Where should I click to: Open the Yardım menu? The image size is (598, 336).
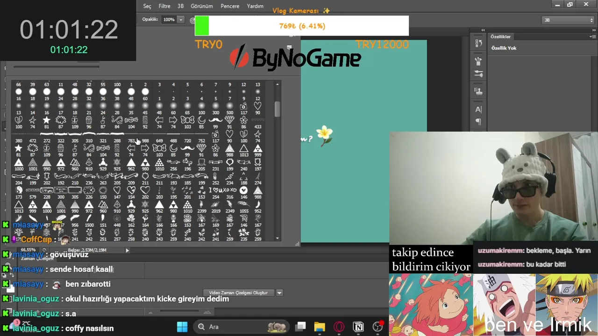255,6
